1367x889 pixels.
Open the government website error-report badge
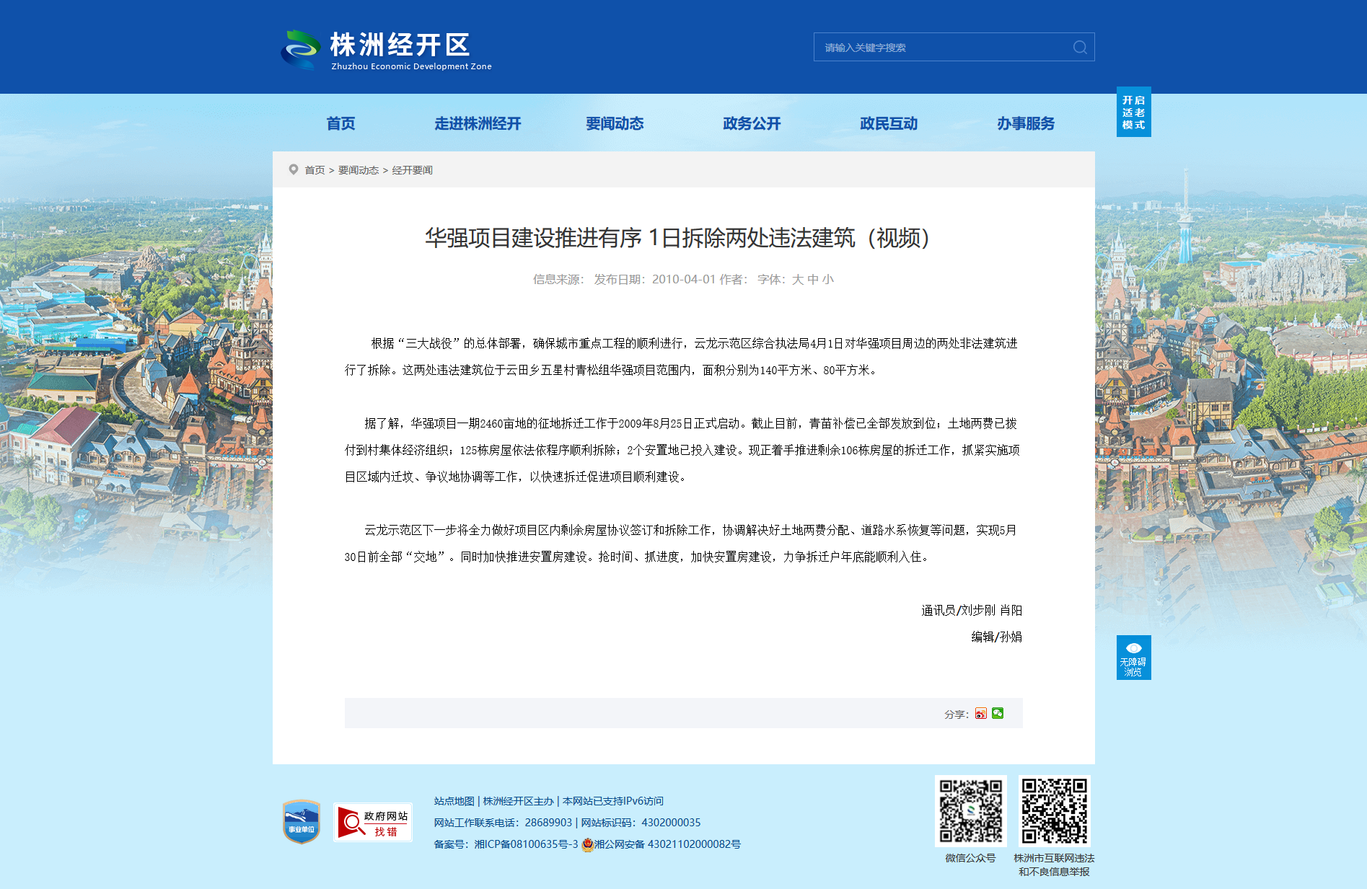pyautogui.click(x=372, y=823)
